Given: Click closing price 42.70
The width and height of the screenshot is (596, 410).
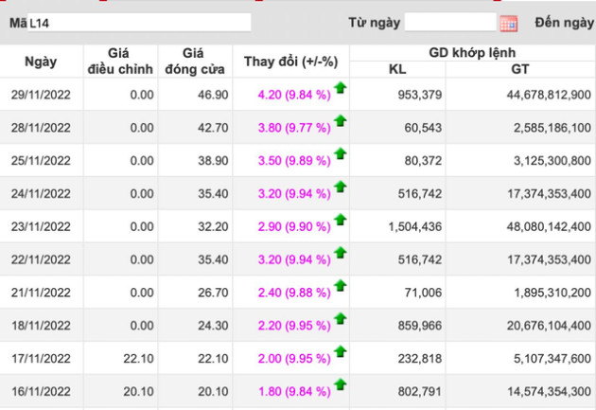Looking at the screenshot, I should (213, 128).
